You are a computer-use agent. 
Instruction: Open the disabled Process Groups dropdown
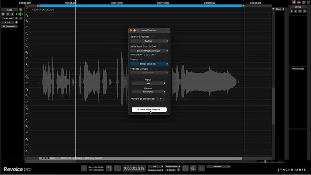click(x=149, y=73)
